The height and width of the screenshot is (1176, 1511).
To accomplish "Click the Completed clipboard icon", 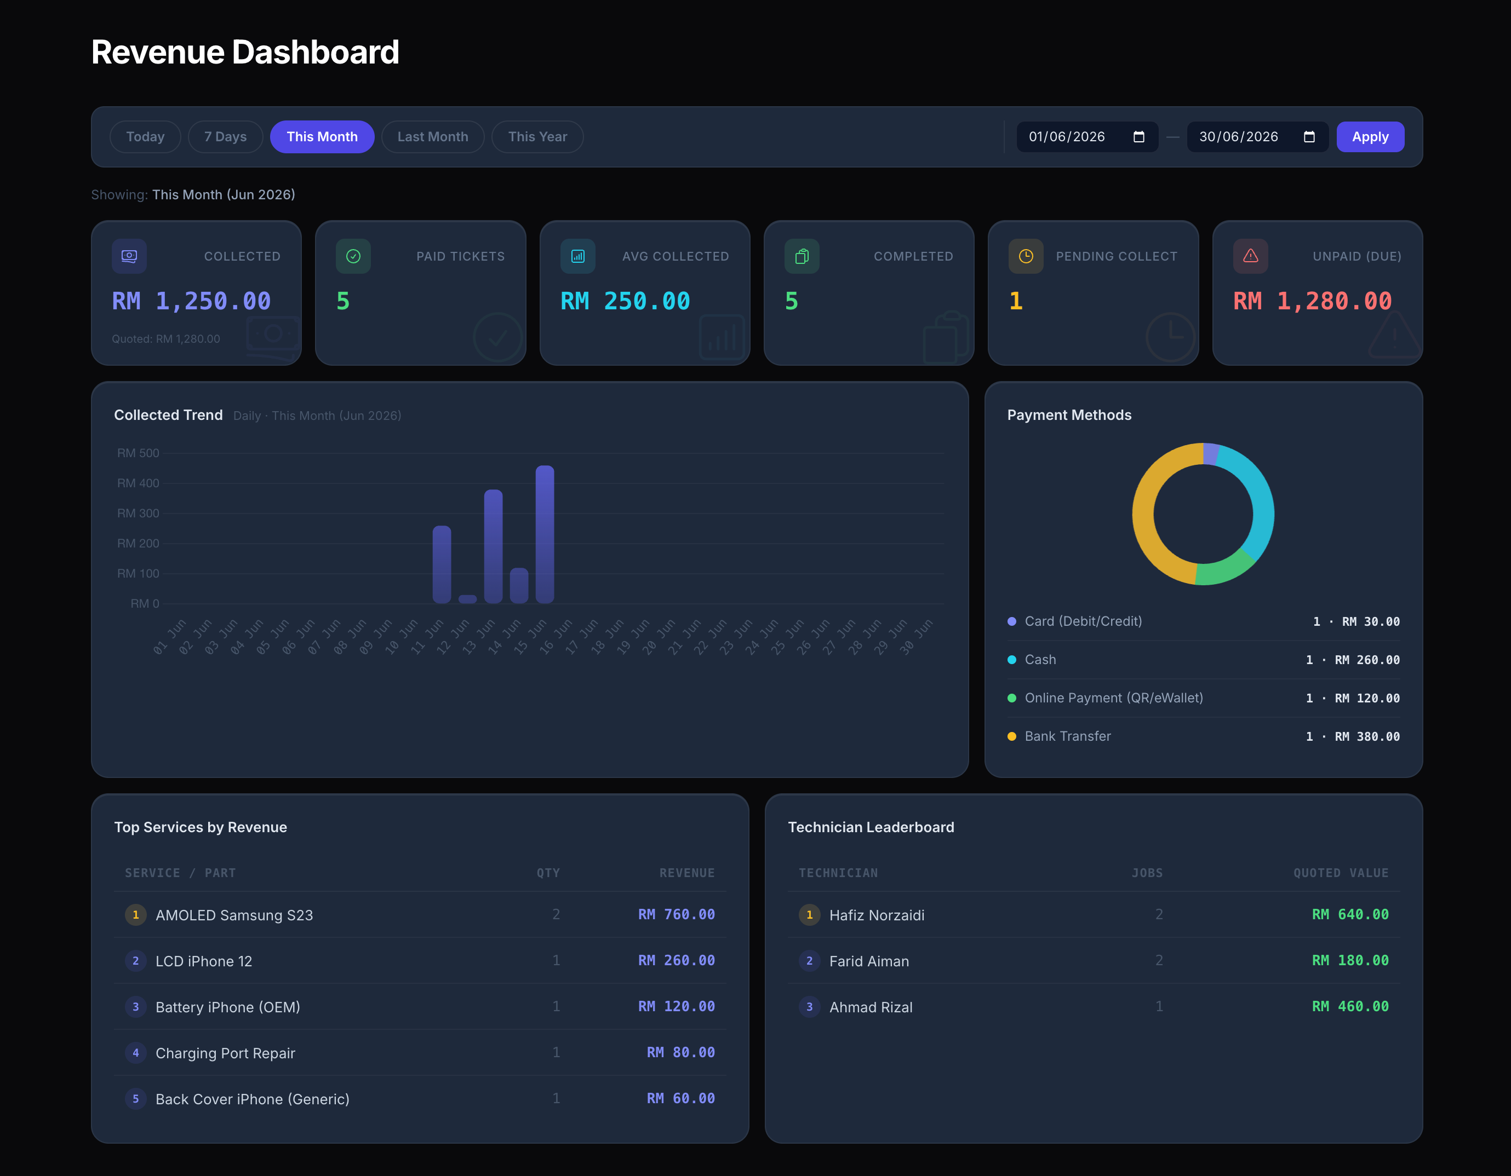I will [x=802, y=256].
